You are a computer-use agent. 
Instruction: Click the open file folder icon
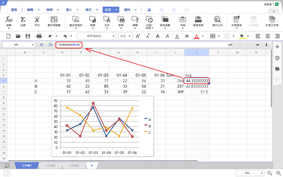point(18,36)
